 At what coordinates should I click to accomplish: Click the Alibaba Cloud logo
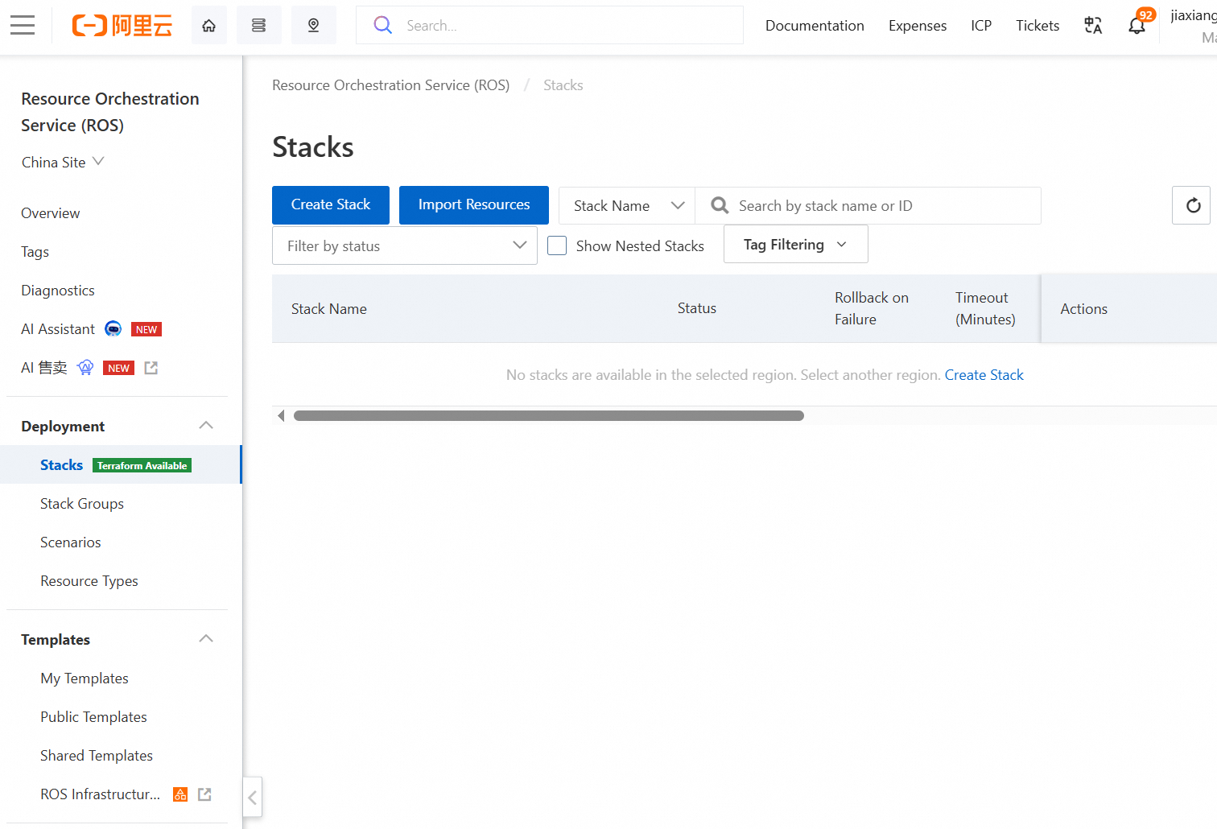pos(122,26)
